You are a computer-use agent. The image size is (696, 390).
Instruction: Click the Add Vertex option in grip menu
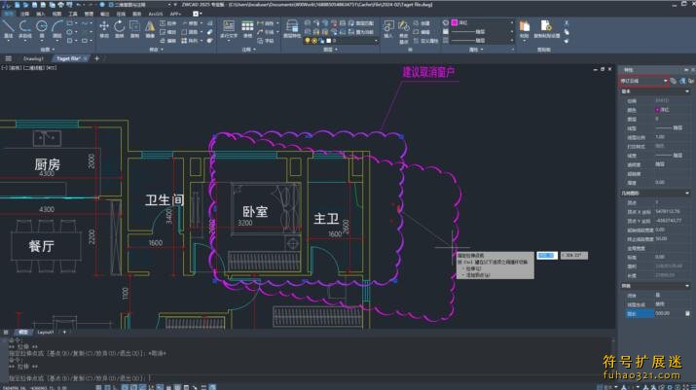tap(475, 277)
